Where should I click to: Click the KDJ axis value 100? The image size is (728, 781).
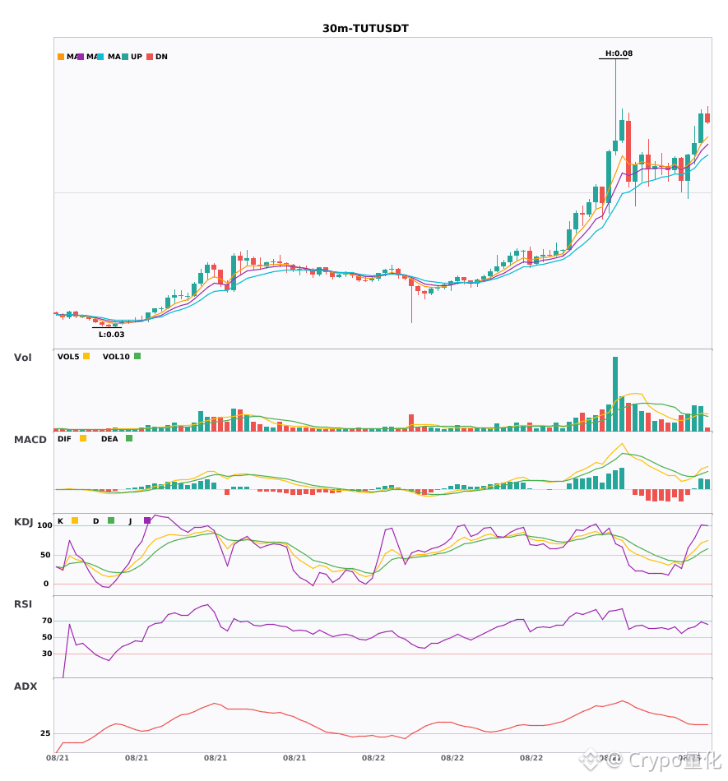tap(44, 525)
